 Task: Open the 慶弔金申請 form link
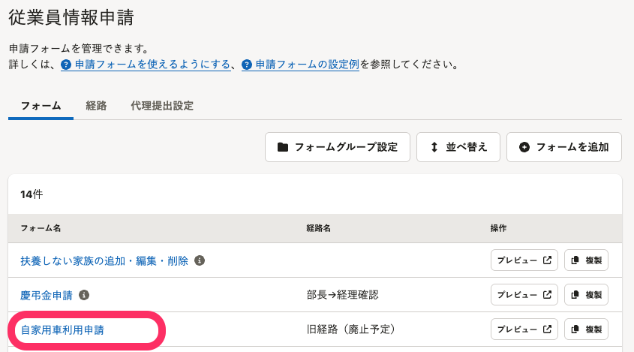(x=47, y=296)
